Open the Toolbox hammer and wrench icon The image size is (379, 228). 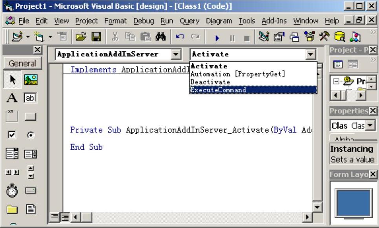point(324,37)
